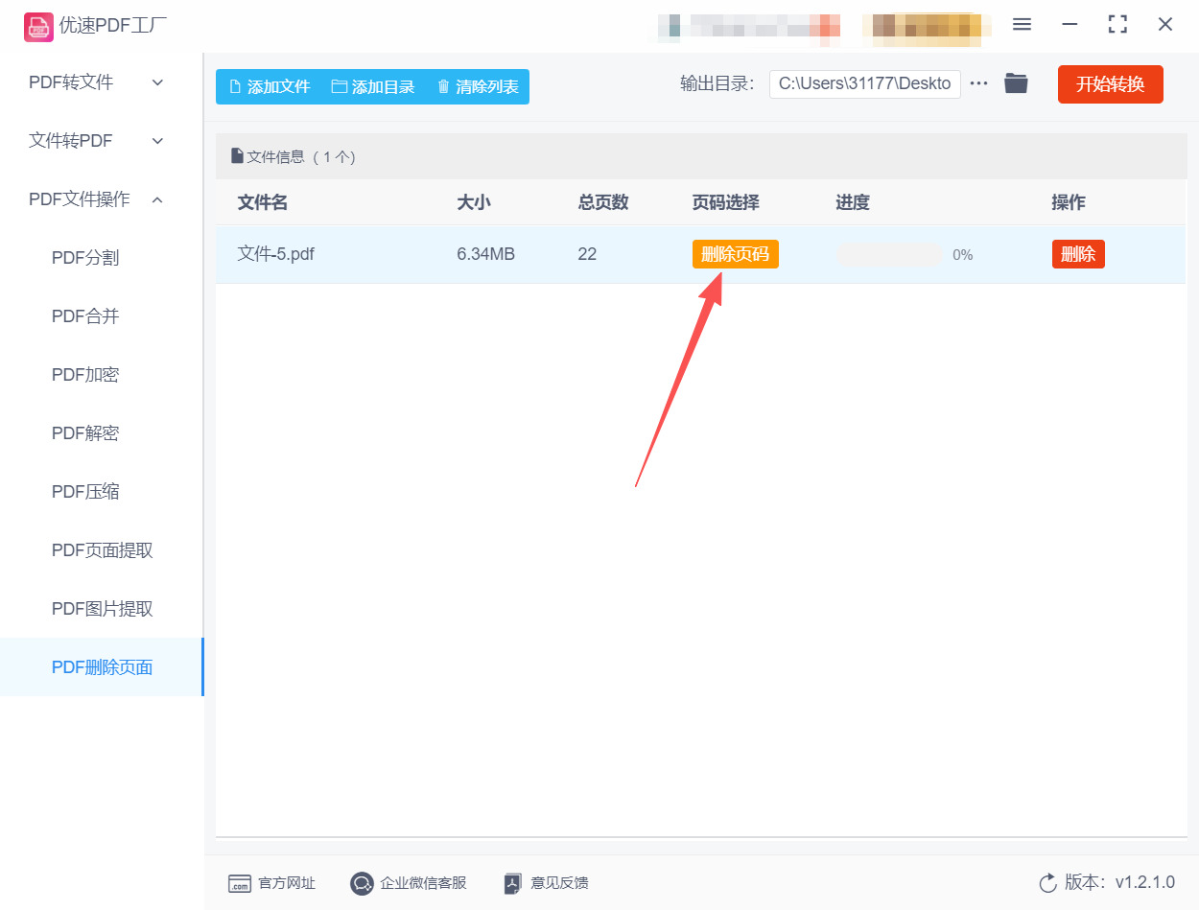The image size is (1199, 910).
Task: Open the 官方网址 link
Action: tap(287, 883)
